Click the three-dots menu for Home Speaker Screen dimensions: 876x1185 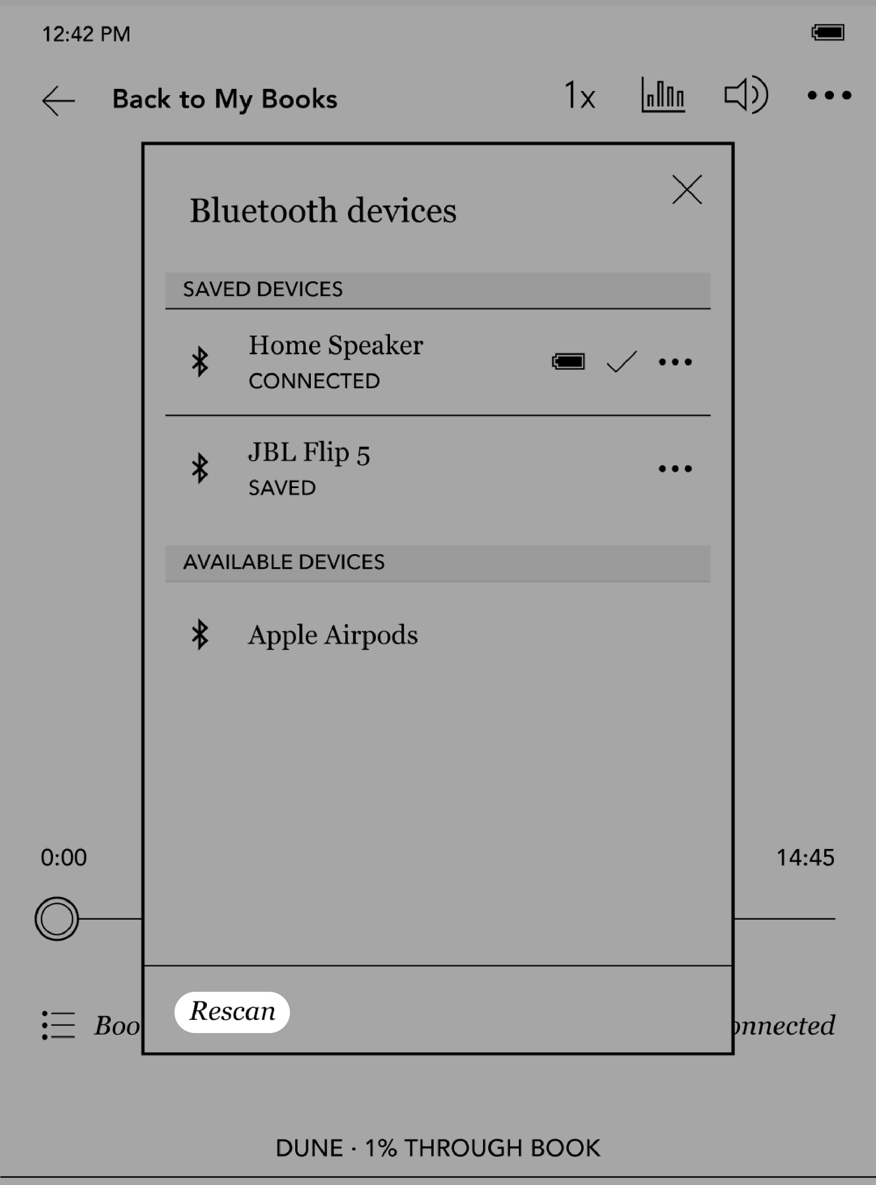(676, 362)
